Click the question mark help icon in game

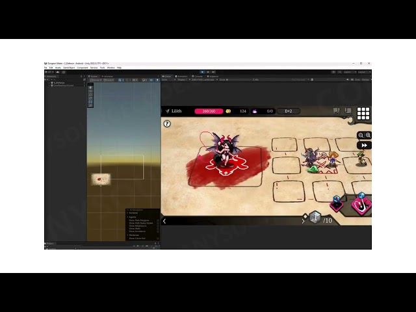167,123
